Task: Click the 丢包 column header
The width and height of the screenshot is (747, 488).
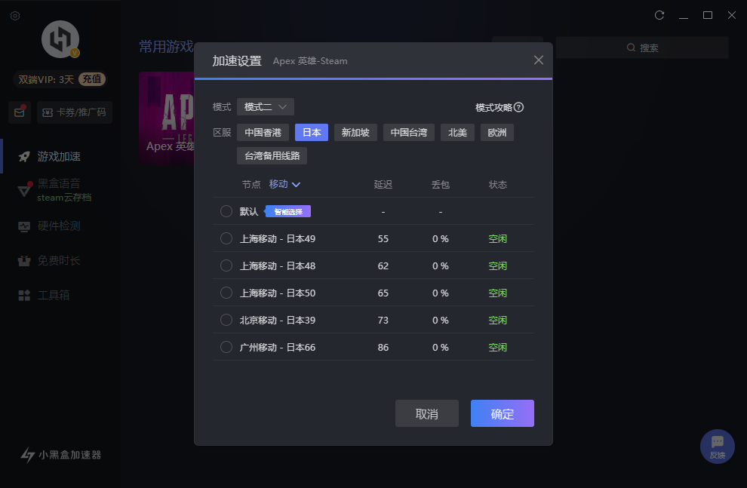Action: click(x=440, y=184)
